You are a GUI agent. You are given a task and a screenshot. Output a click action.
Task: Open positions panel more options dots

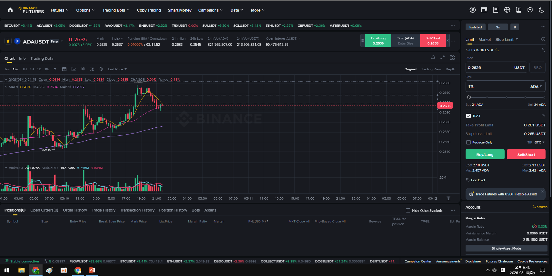click(453, 210)
